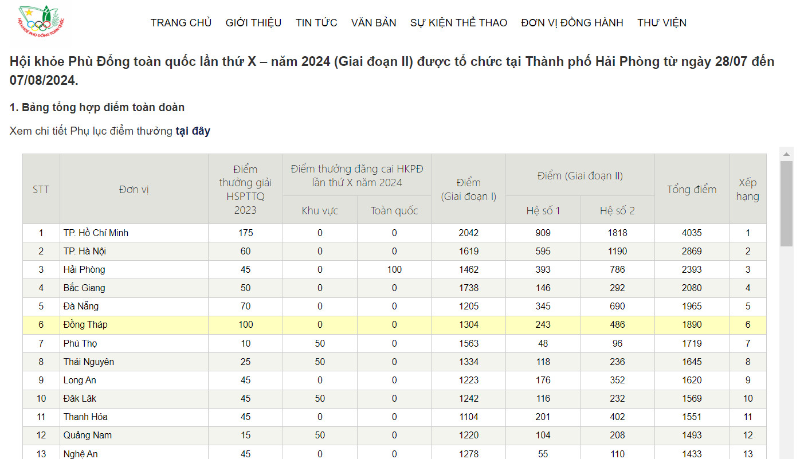Click the Hội khỏe Phù Đổng logo
Viewport: 804px width, 459px height.
point(42,22)
